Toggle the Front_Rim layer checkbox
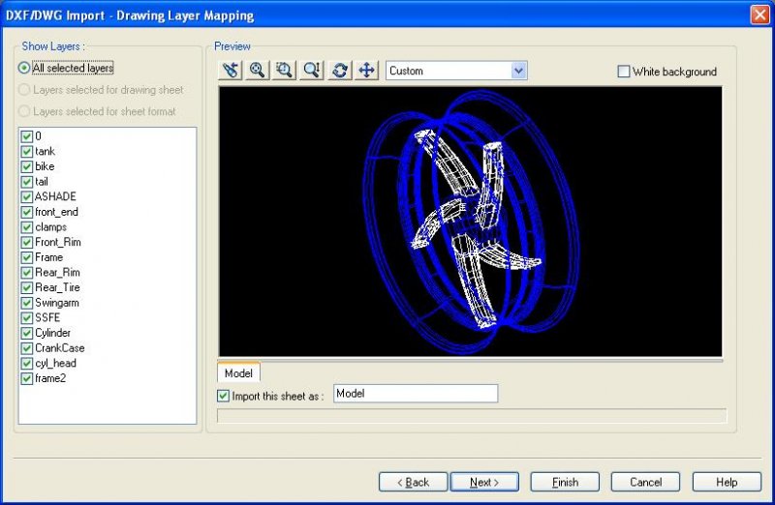The width and height of the screenshot is (775, 505). click(27, 243)
